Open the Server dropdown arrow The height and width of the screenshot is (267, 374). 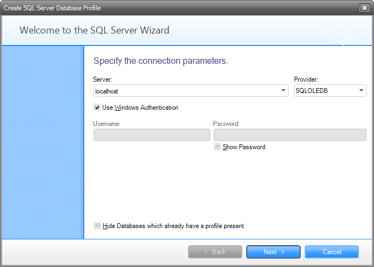283,90
